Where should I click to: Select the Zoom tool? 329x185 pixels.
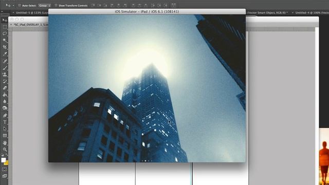(x=5, y=150)
